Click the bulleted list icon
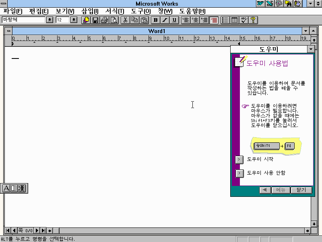The width and height of the screenshot is (322, 242). point(225,20)
